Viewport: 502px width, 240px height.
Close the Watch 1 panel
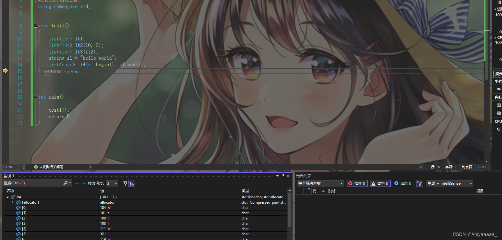(288, 176)
